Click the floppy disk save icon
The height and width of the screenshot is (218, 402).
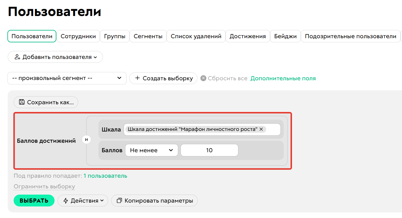22,102
